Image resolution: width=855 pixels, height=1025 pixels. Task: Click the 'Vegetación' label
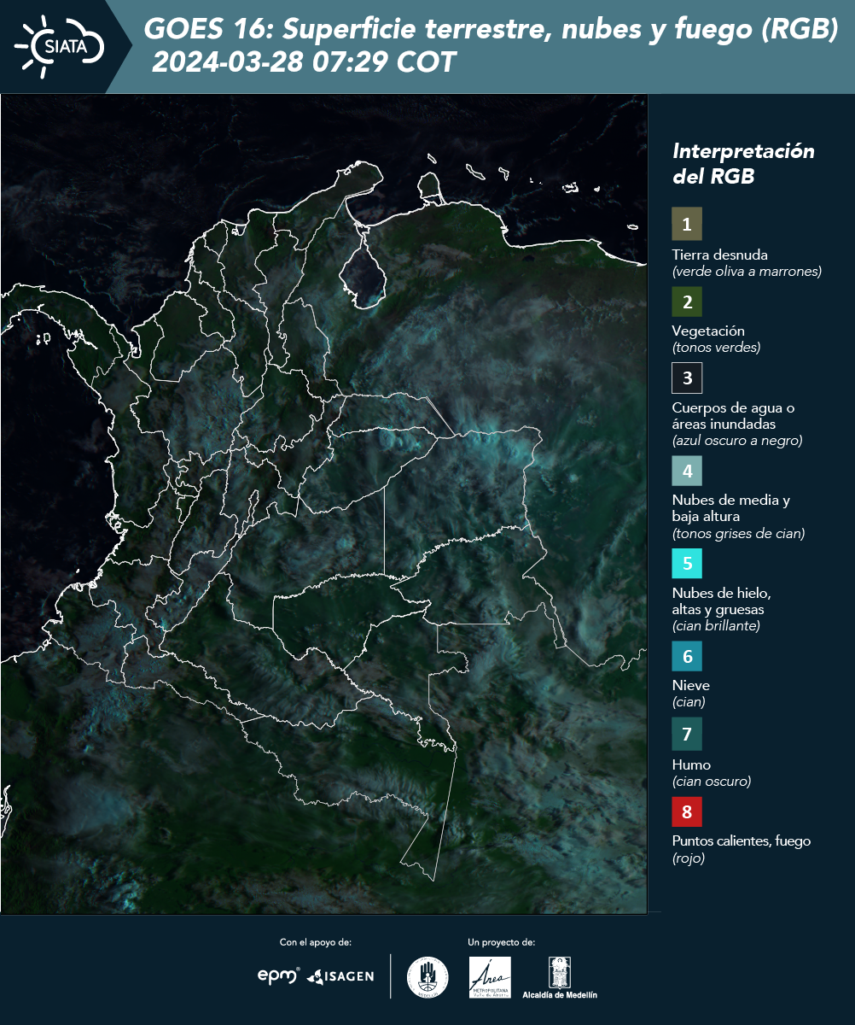(x=708, y=331)
